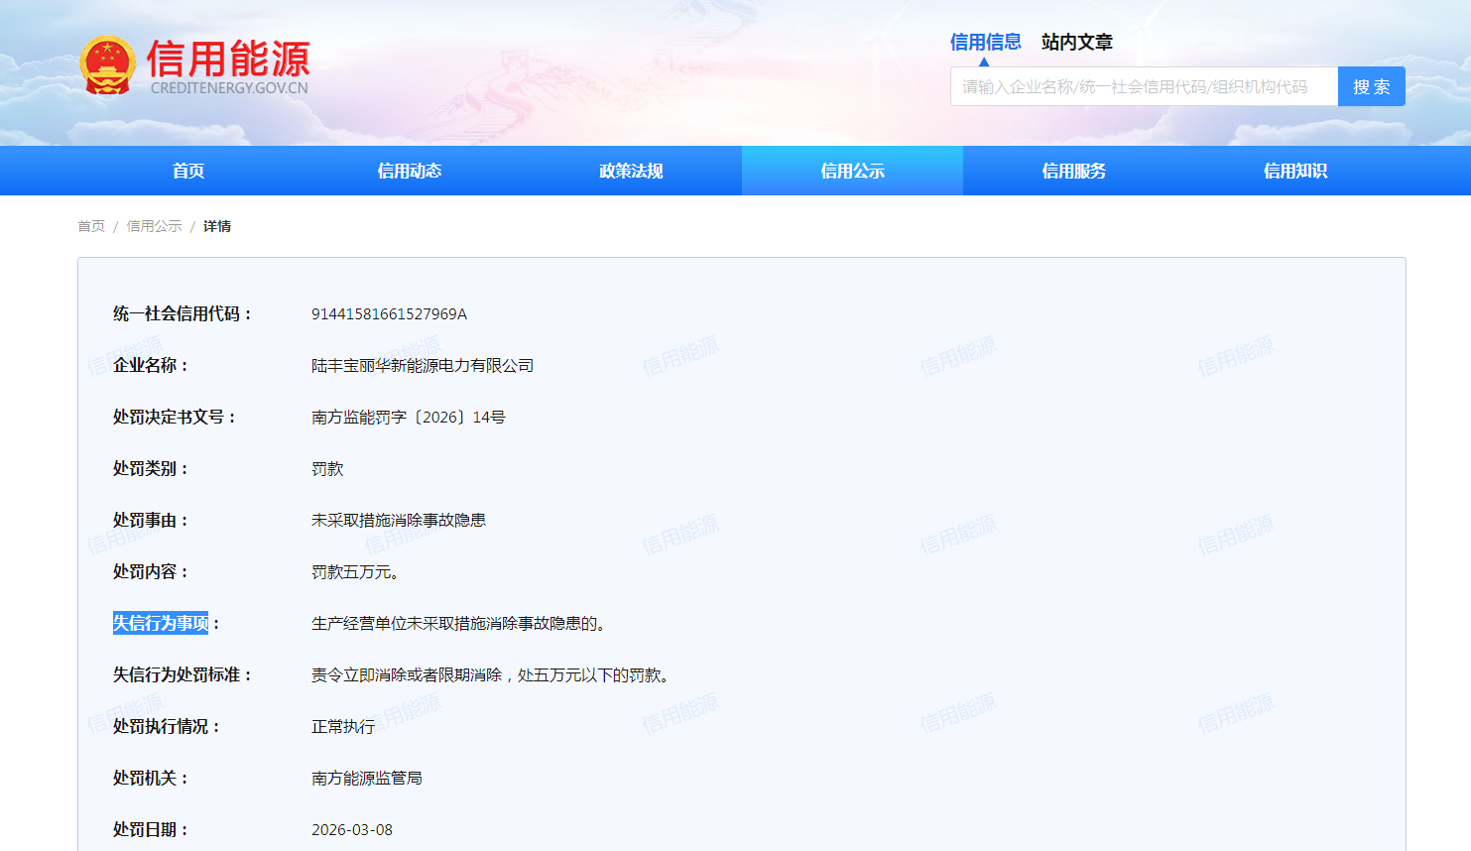Click the penalty document number 南方监能罚字〔2026〕14号
The image size is (1471, 851).
408,418
